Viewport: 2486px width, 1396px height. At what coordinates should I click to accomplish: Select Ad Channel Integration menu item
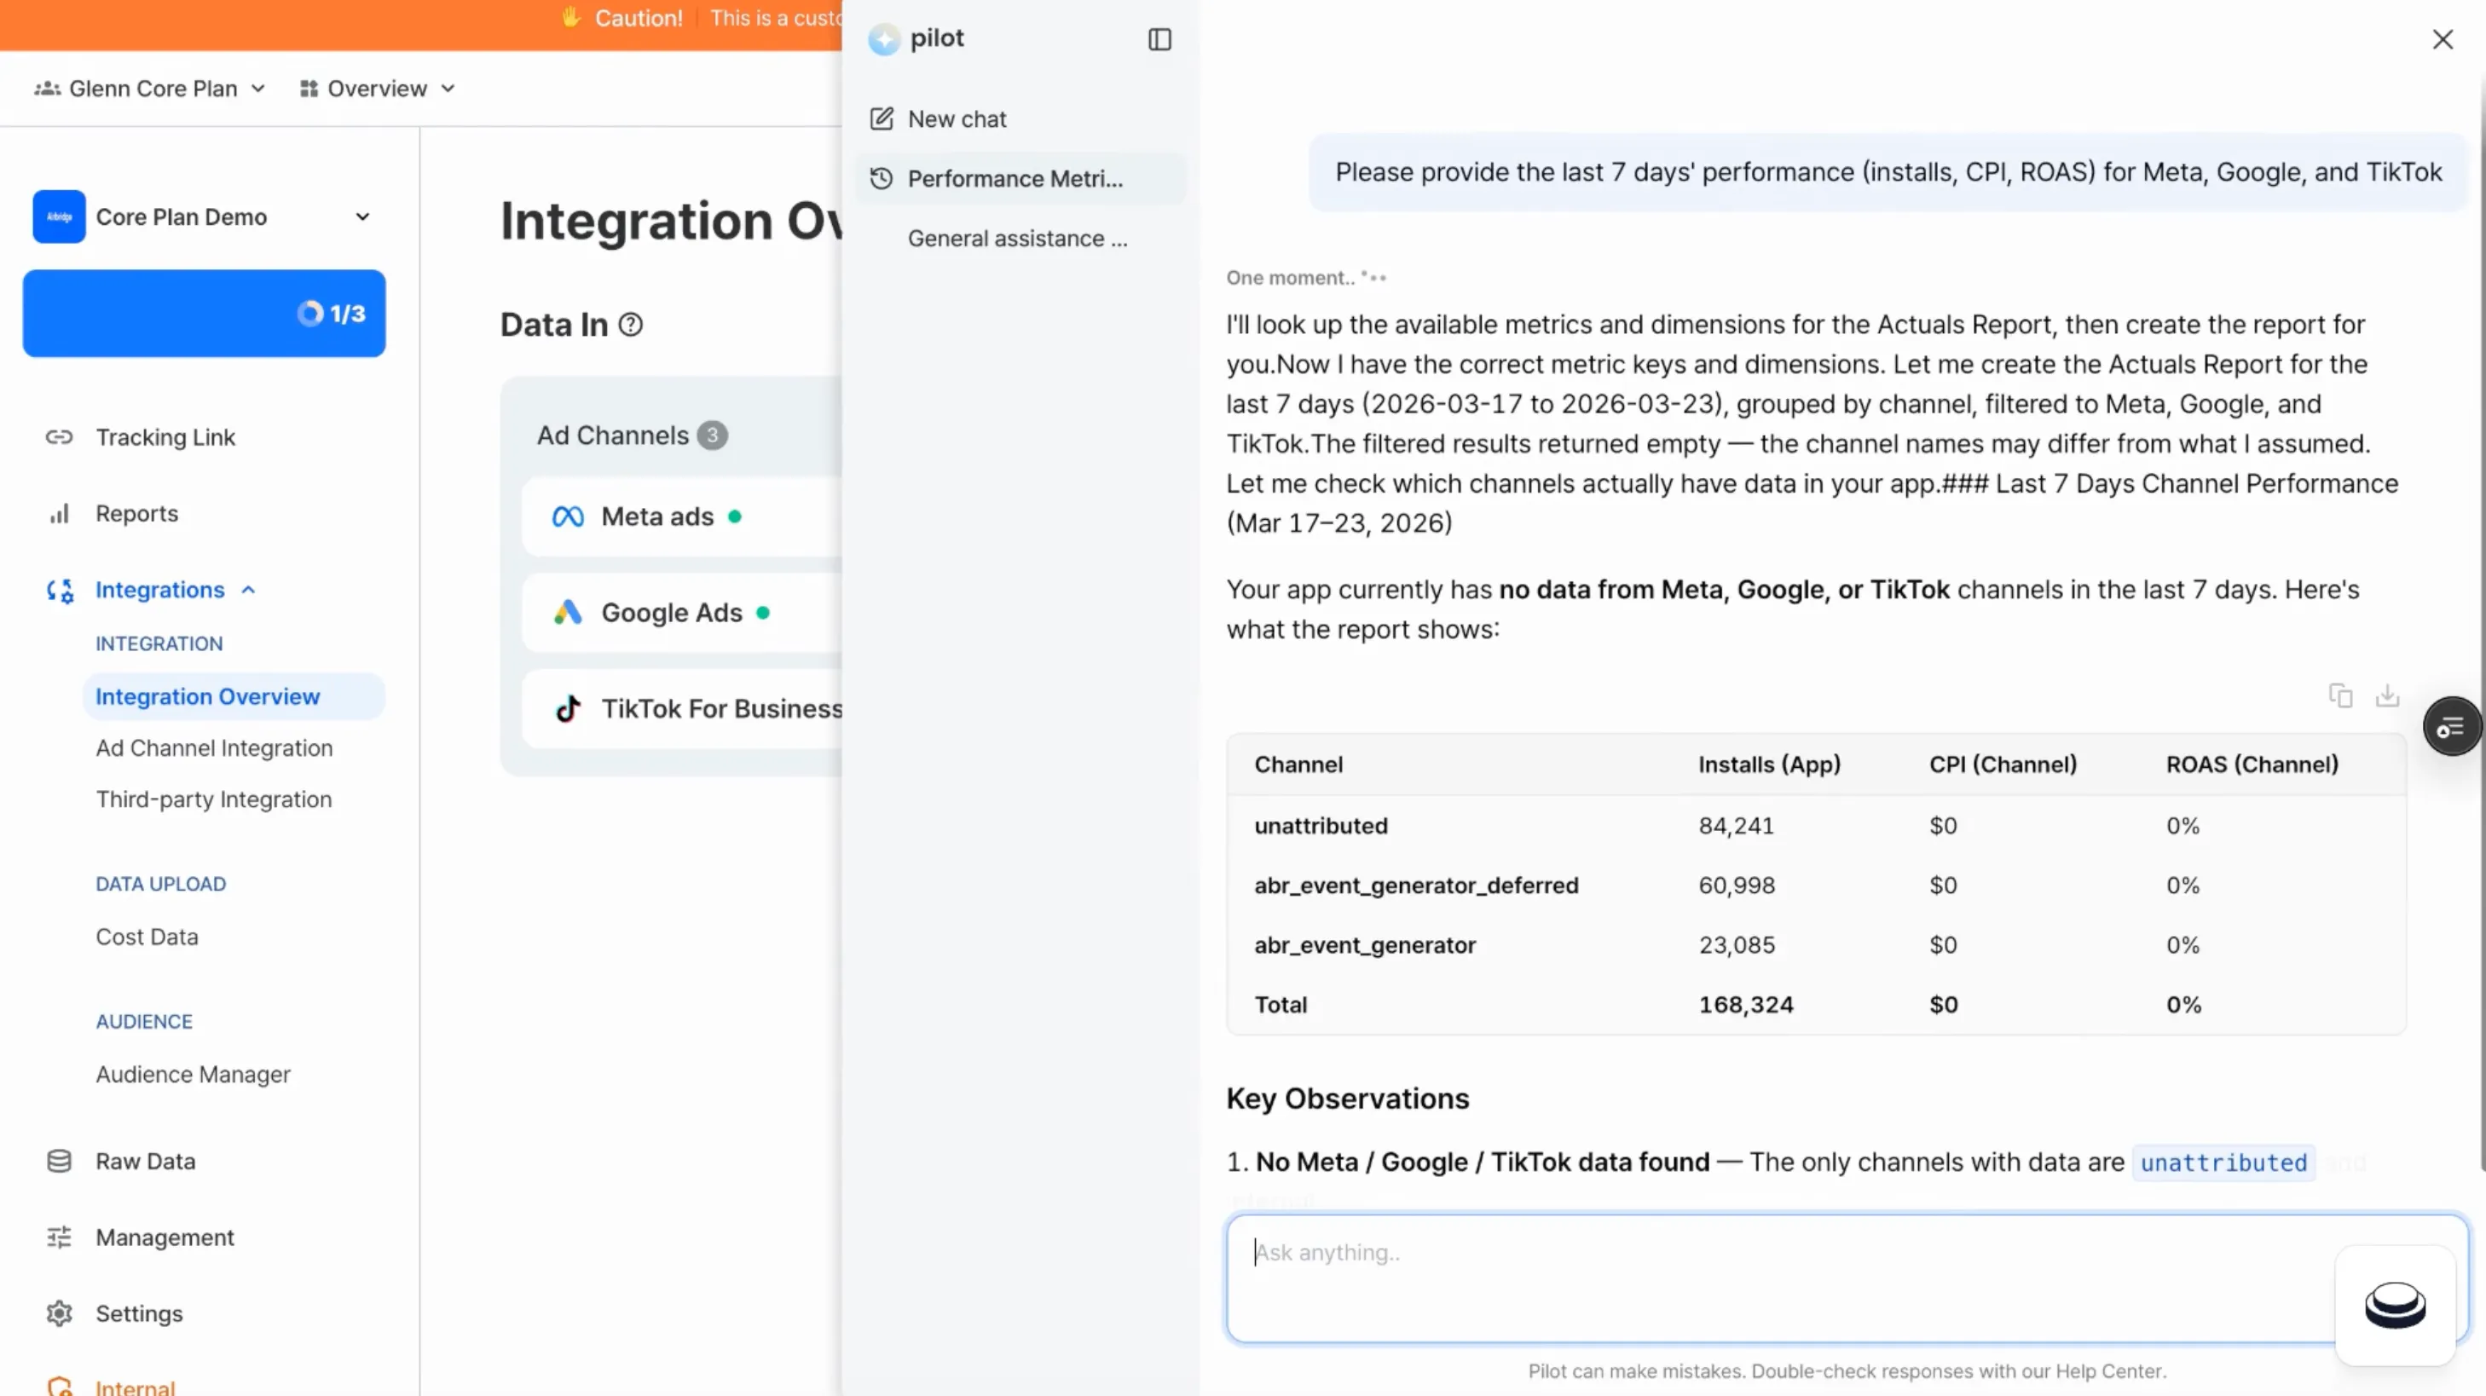click(x=213, y=747)
